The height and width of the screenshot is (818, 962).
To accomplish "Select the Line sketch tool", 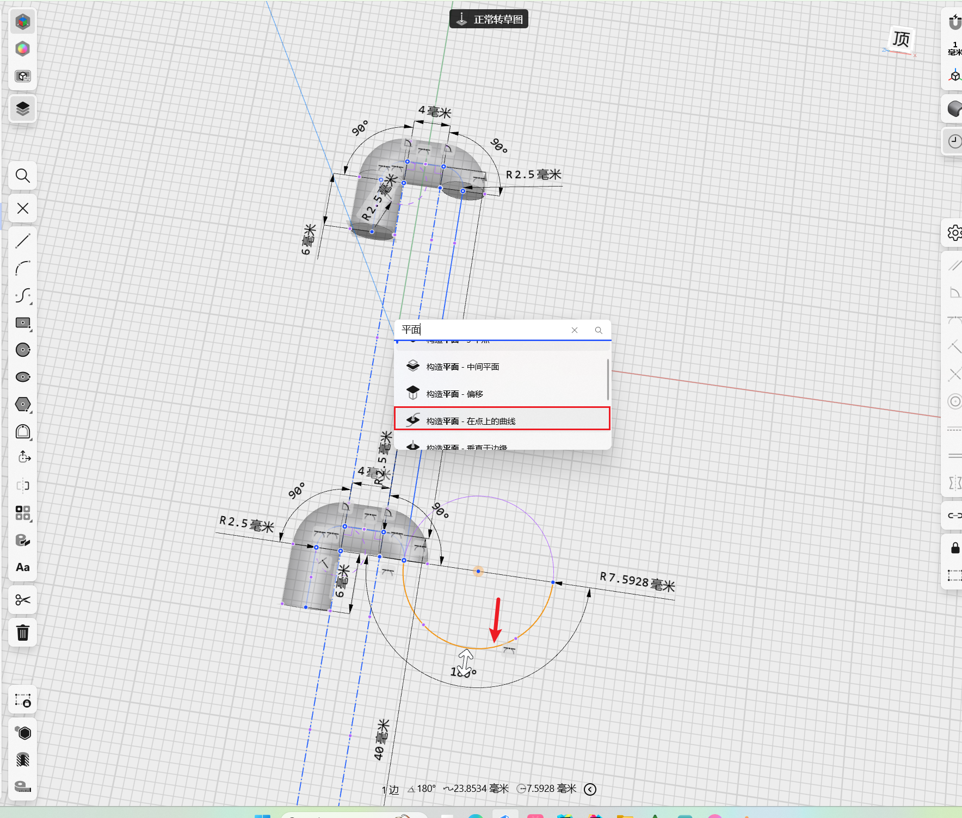I will [x=23, y=241].
